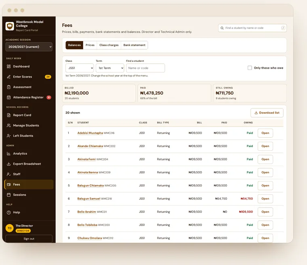Click the Name or code filter field
The image size is (307, 265).
point(145,68)
